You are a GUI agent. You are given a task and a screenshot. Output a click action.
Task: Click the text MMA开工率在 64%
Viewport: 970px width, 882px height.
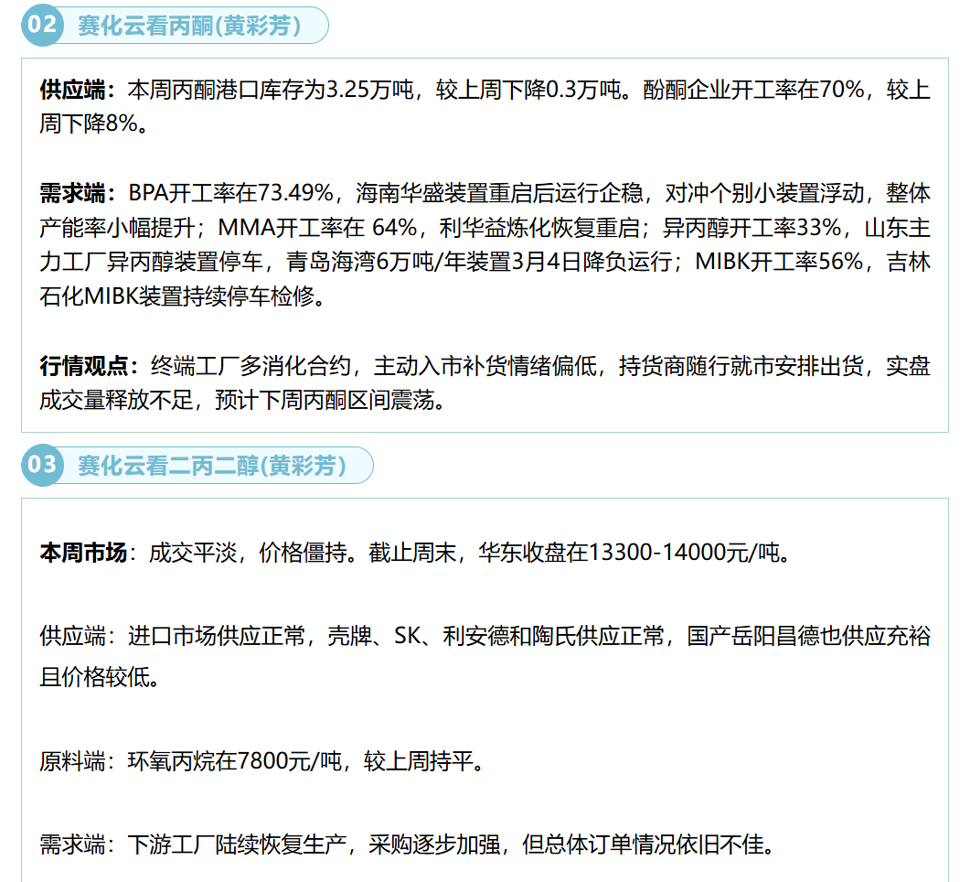tap(317, 228)
